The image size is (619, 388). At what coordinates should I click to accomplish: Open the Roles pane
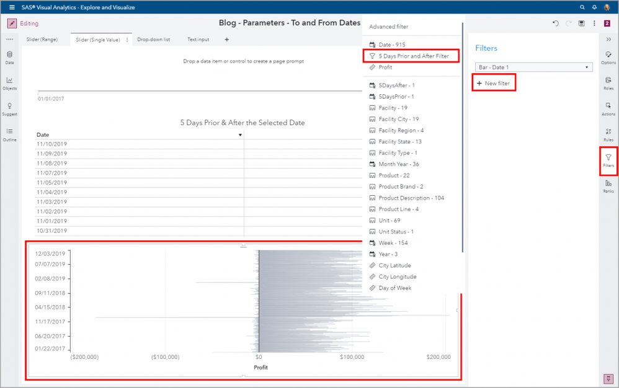pyautogui.click(x=608, y=83)
